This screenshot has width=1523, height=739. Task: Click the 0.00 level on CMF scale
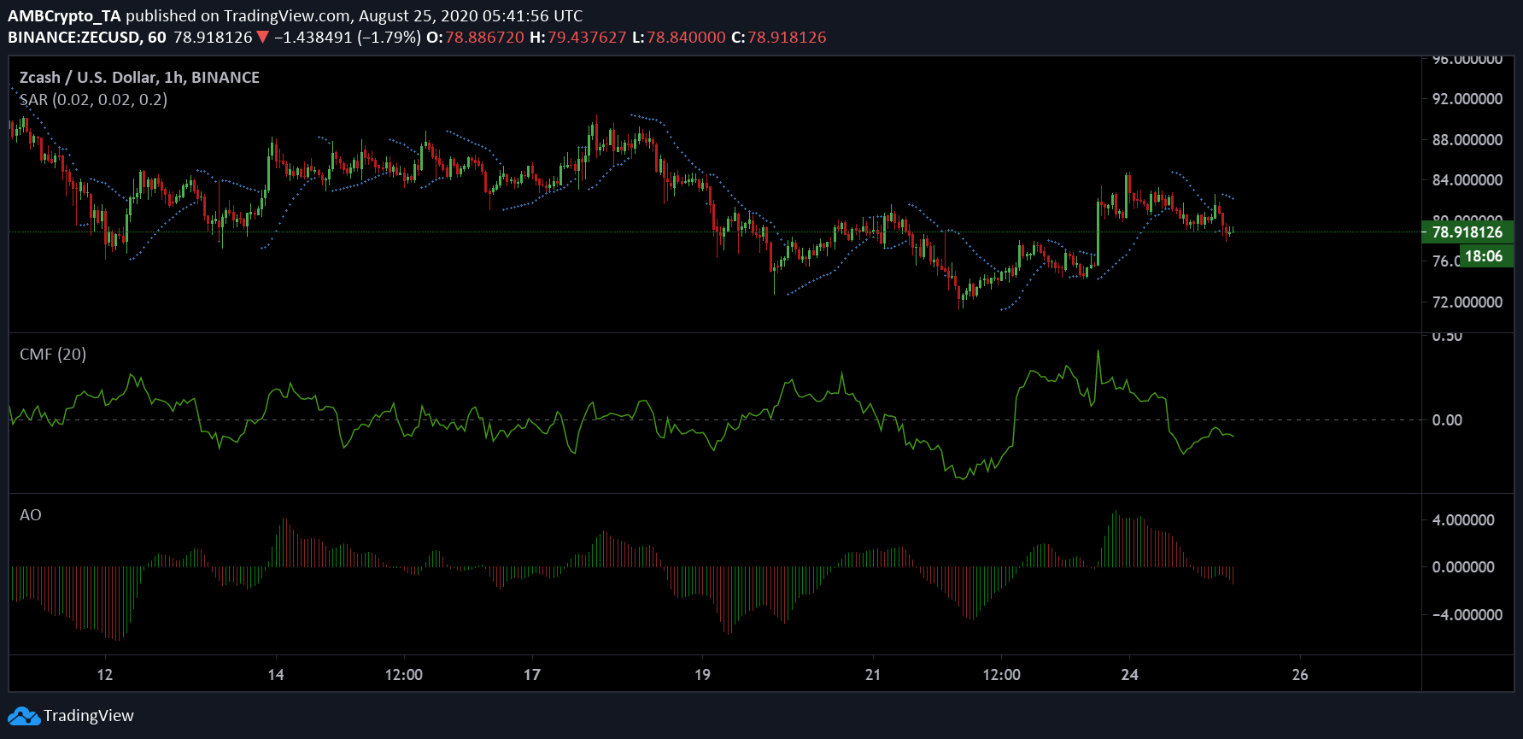click(x=1447, y=420)
